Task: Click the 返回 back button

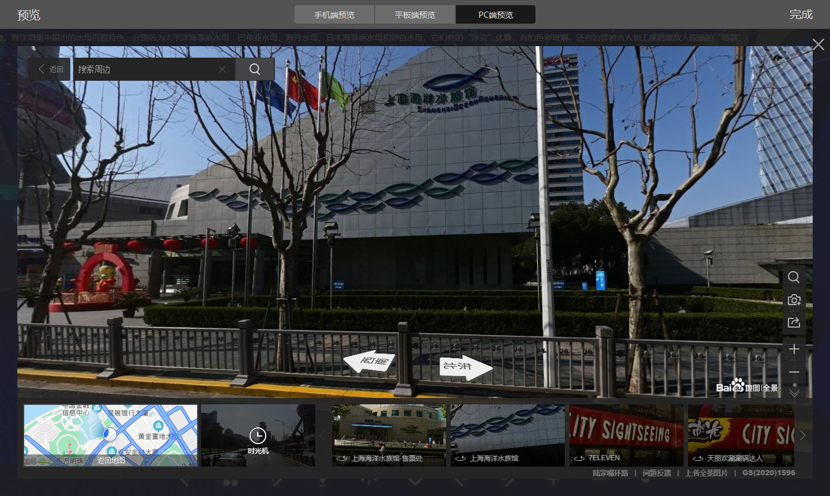Action: (x=50, y=69)
